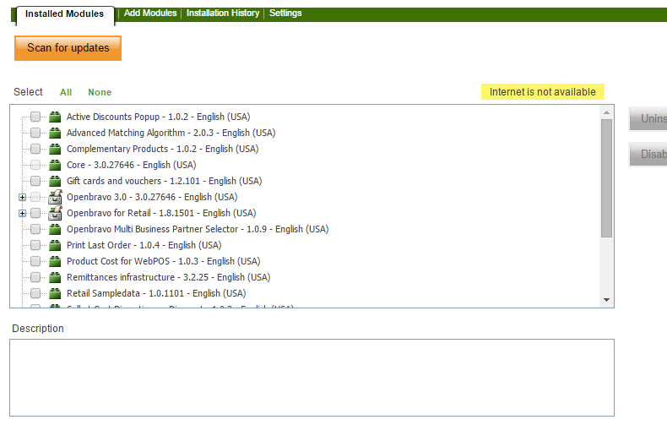Screen dimensions: 667x425
Task: Click the scroll down arrow of module list
Action: click(606, 300)
